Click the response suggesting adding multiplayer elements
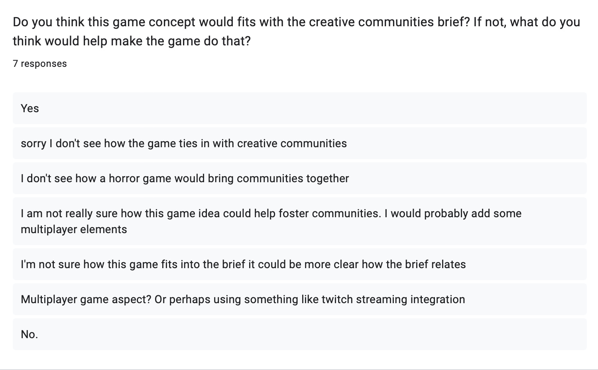The height and width of the screenshot is (370, 598). click(271, 221)
